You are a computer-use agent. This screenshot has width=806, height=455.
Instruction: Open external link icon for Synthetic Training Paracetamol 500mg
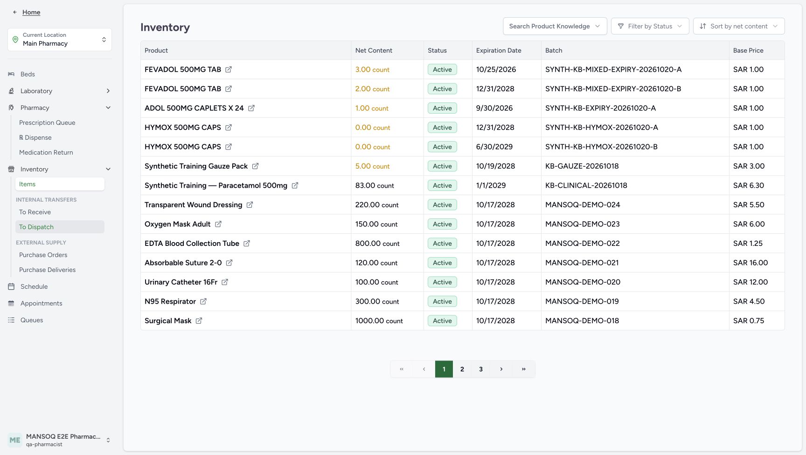pos(295,185)
